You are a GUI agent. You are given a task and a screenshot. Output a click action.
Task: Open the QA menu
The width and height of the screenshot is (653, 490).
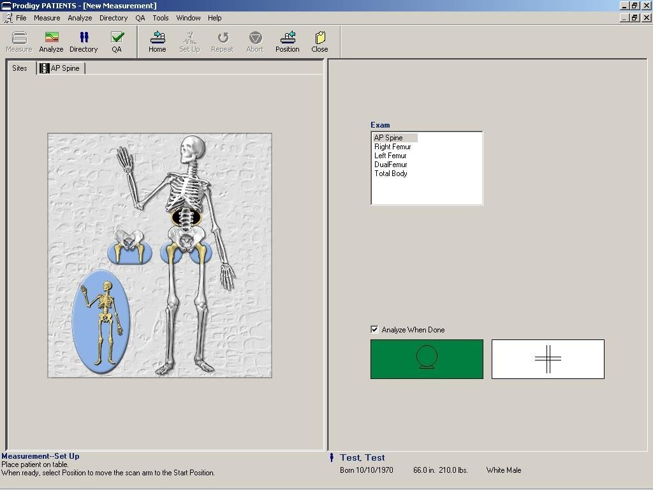tap(140, 18)
